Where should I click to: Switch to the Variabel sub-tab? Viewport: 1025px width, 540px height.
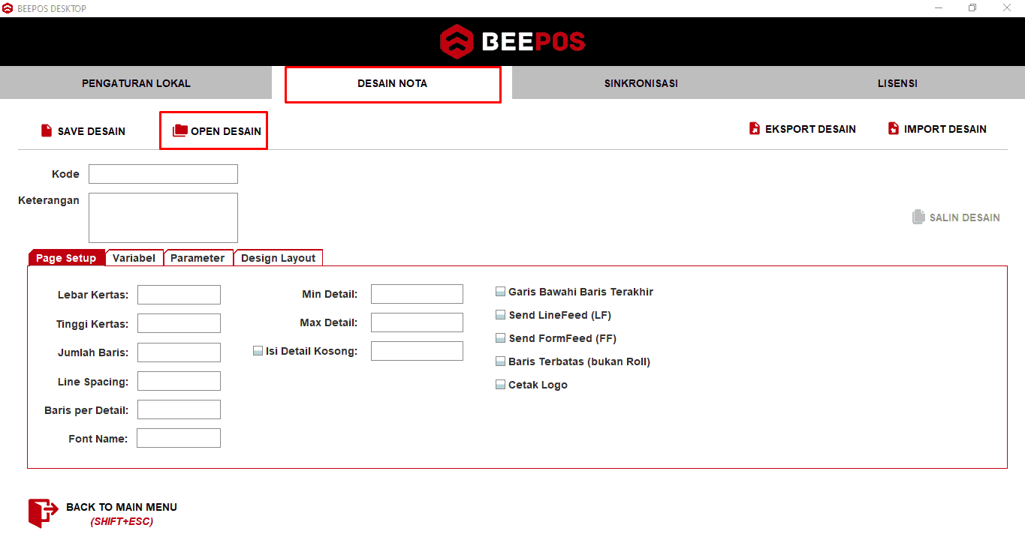[x=134, y=257]
